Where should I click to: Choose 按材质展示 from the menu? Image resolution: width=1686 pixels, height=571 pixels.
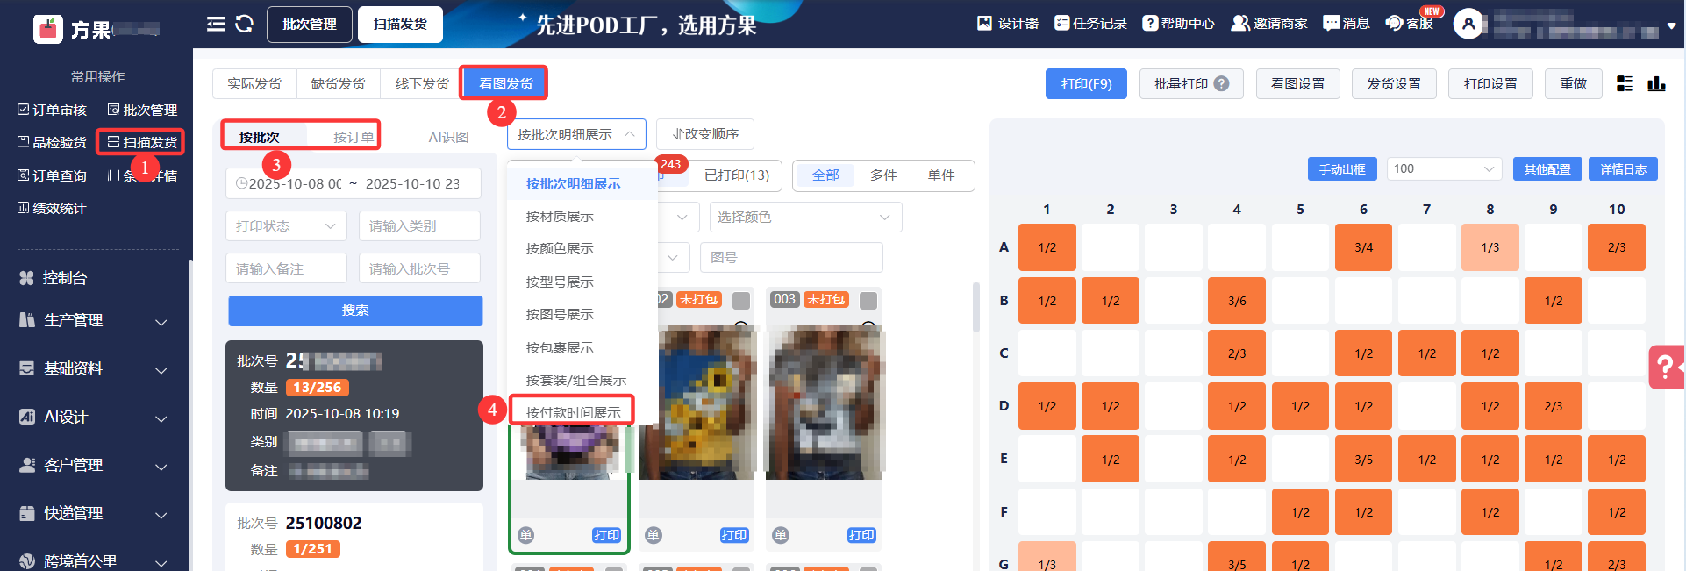pyautogui.click(x=560, y=217)
